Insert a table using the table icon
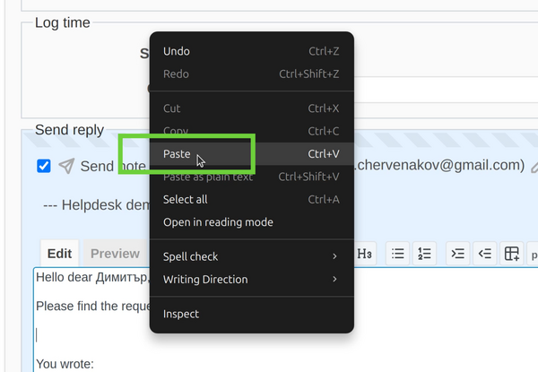The width and height of the screenshot is (538, 372). click(511, 254)
